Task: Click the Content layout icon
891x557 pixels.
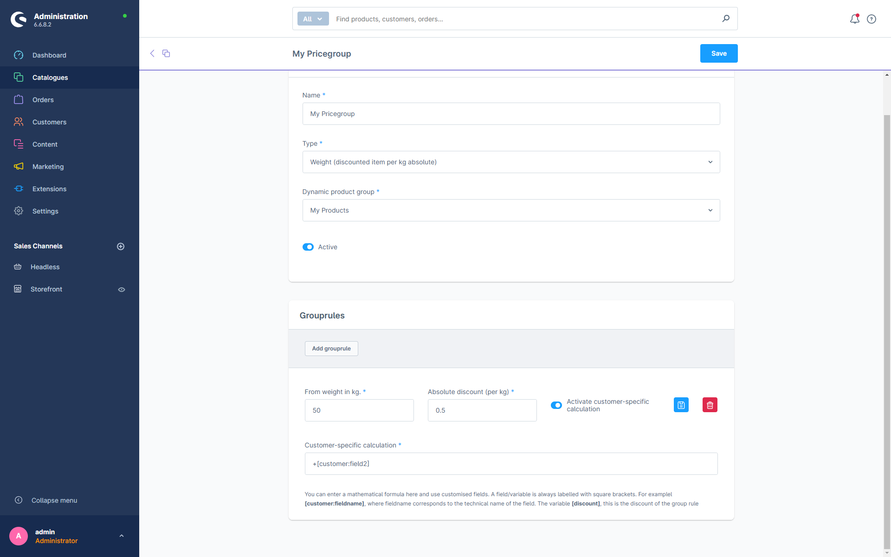Action: click(x=19, y=144)
